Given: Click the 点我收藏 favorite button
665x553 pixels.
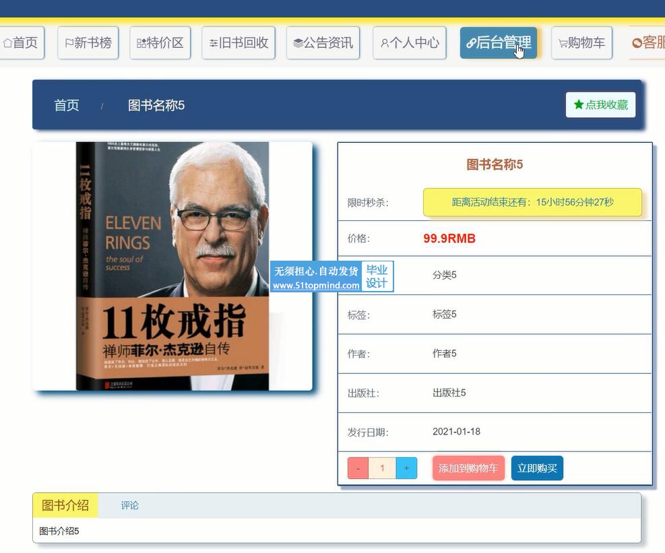Looking at the screenshot, I should pyautogui.click(x=600, y=105).
